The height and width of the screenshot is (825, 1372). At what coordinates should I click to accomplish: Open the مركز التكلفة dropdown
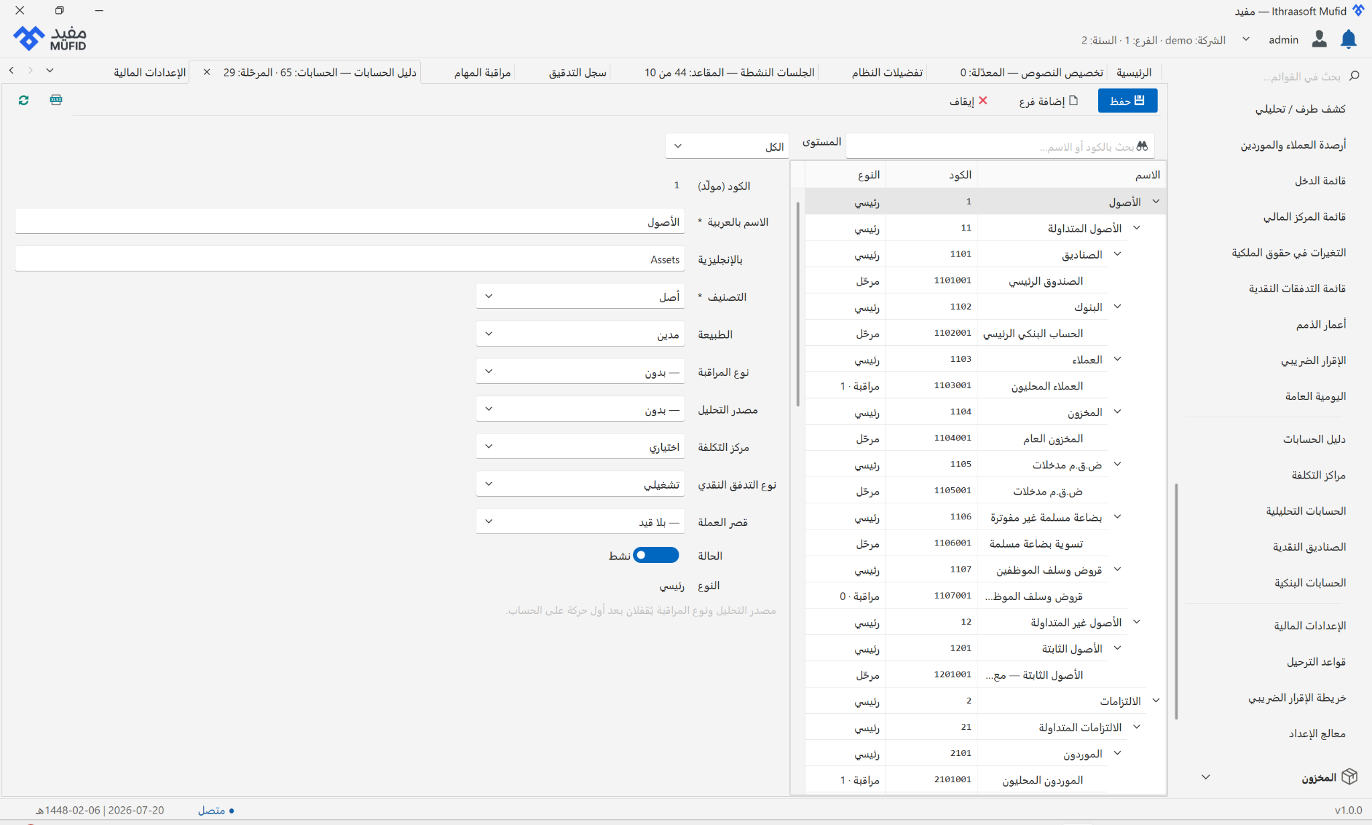tap(580, 446)
